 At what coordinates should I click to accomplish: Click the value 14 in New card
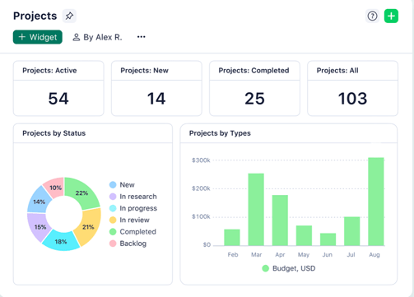point(156,99)
